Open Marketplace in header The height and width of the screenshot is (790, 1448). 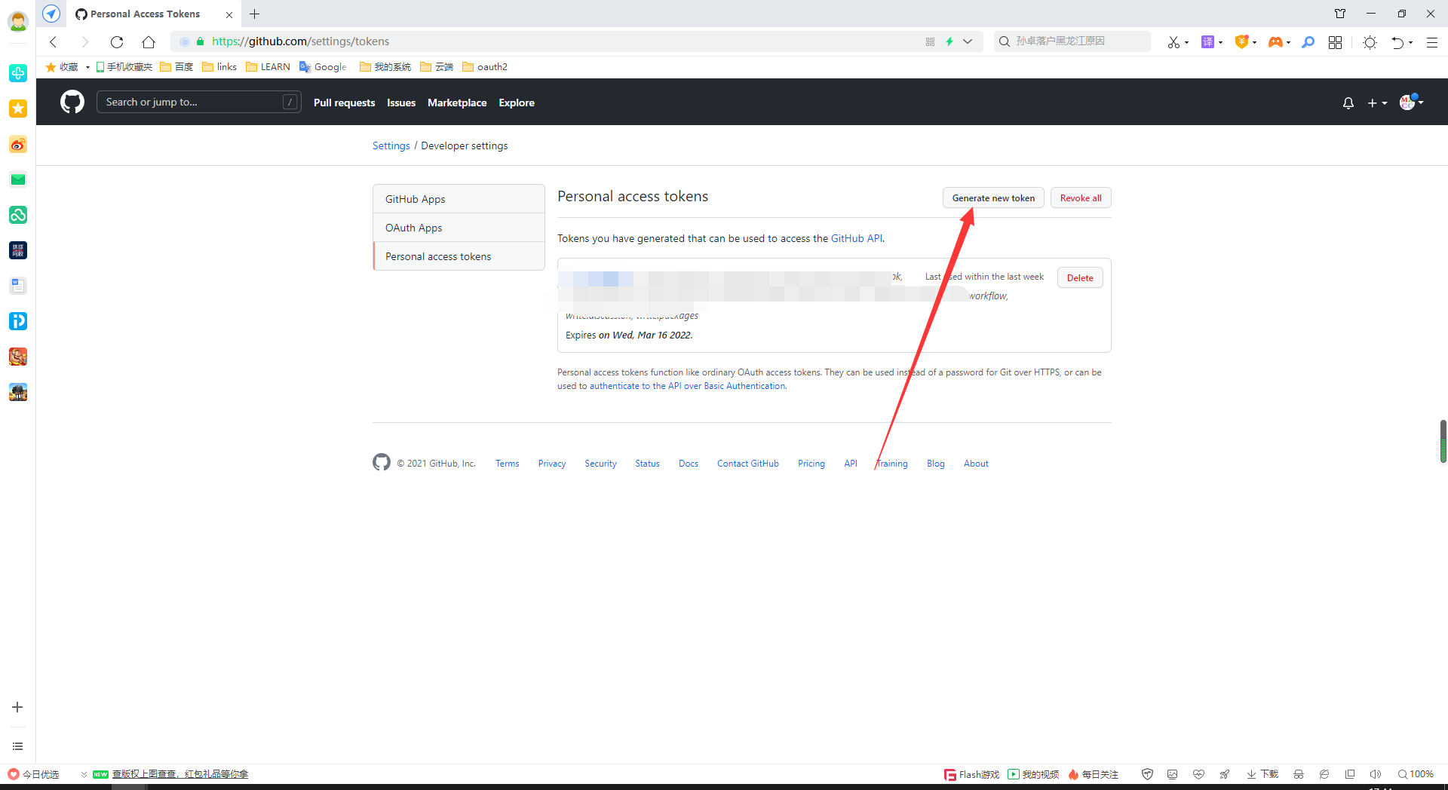click(457, 103)
